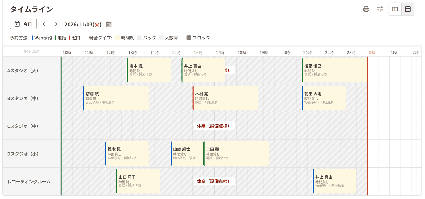Open 吉田 蓮 booking
The height and width of the screenshot is (199, 425).
tap(236, 154)
